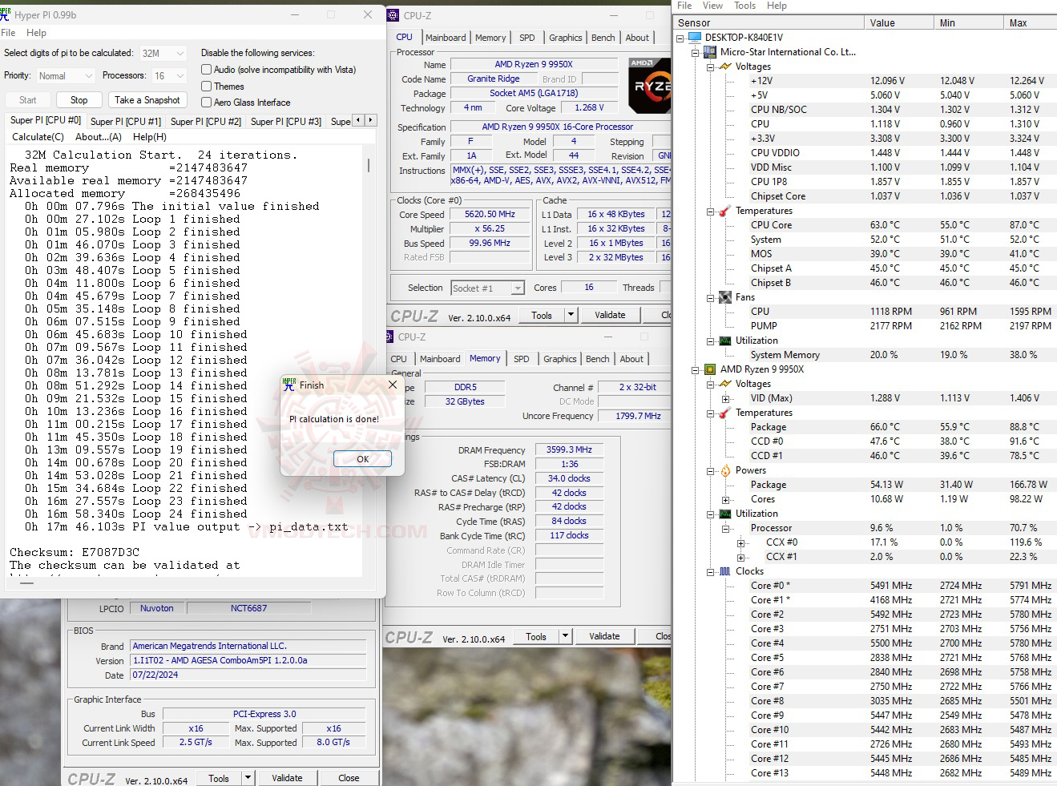Screen dimensions: 1057x786
Task: Collapse the DESKTOP-K840E1V tree node
Action: point(680,38)
